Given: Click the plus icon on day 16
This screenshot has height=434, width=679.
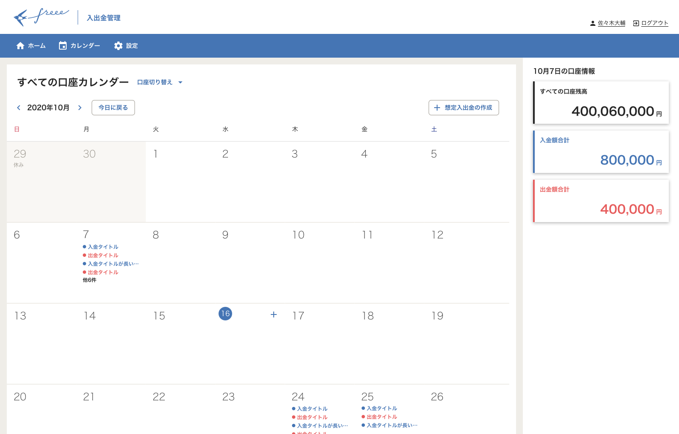Looking at the screenshot, I should click(274, 314).
